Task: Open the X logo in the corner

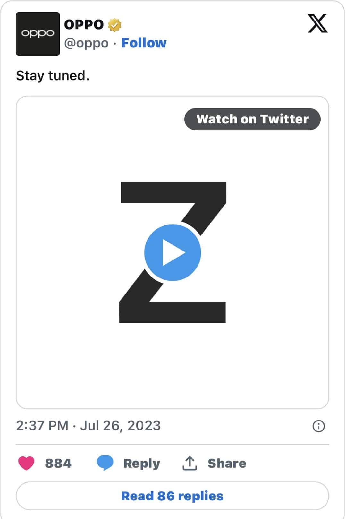Action: click(317, 23)
